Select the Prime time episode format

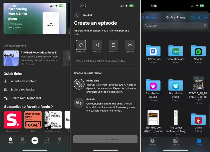pos(79,84)
